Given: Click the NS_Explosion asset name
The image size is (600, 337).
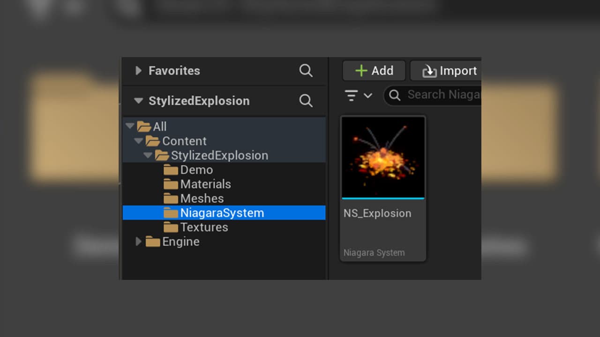Looking at the screenshot, I should coord(377,213).
